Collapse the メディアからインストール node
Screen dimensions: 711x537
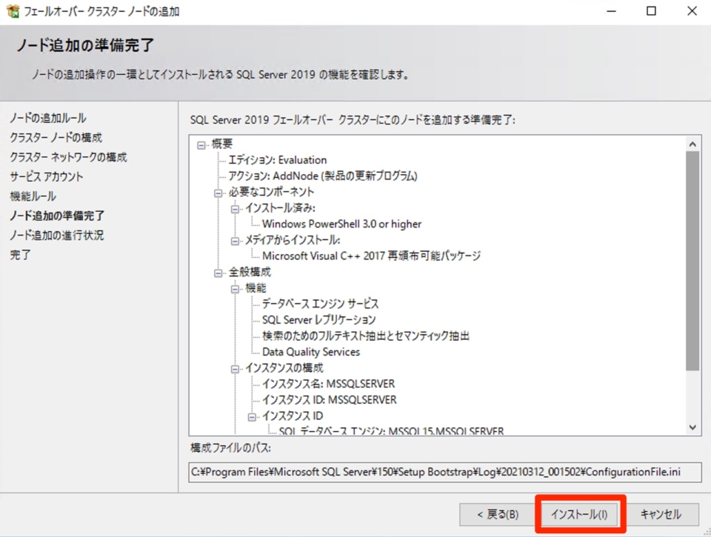tap(235, 241)
